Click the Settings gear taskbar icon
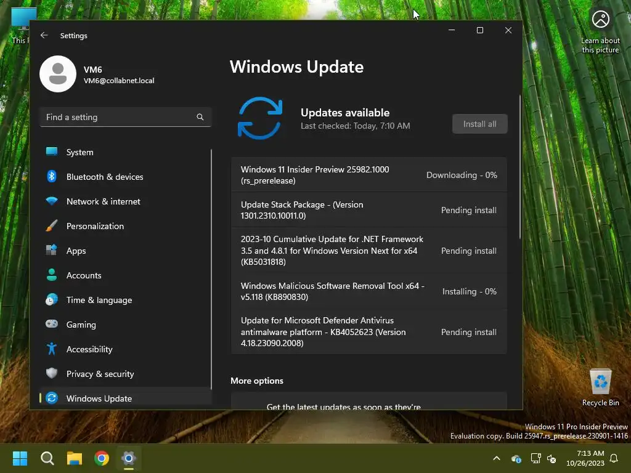 tap(129, 458)
